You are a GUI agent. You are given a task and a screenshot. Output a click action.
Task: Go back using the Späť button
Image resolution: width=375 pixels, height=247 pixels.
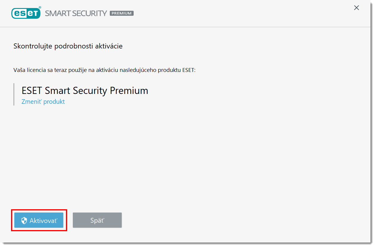click(97, 220)
